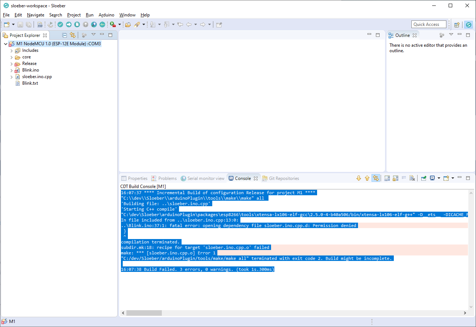Toggle Pin Console button
The height and width of the screenshot is (327, 476).
click(423, 178)
